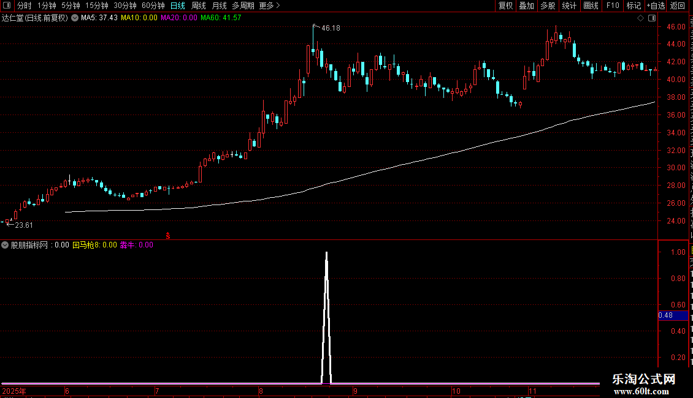
Task: Select the 日线 daily chart tab
Action: [178, 6]
